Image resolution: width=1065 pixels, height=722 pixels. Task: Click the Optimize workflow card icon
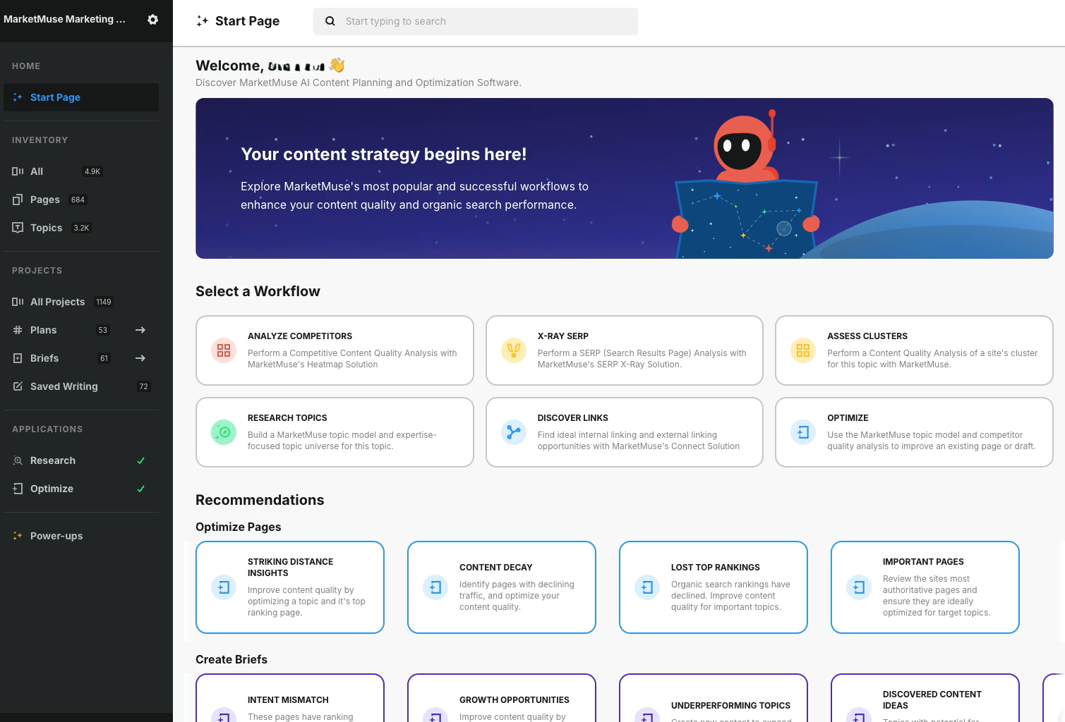click(x=803, y=432)
